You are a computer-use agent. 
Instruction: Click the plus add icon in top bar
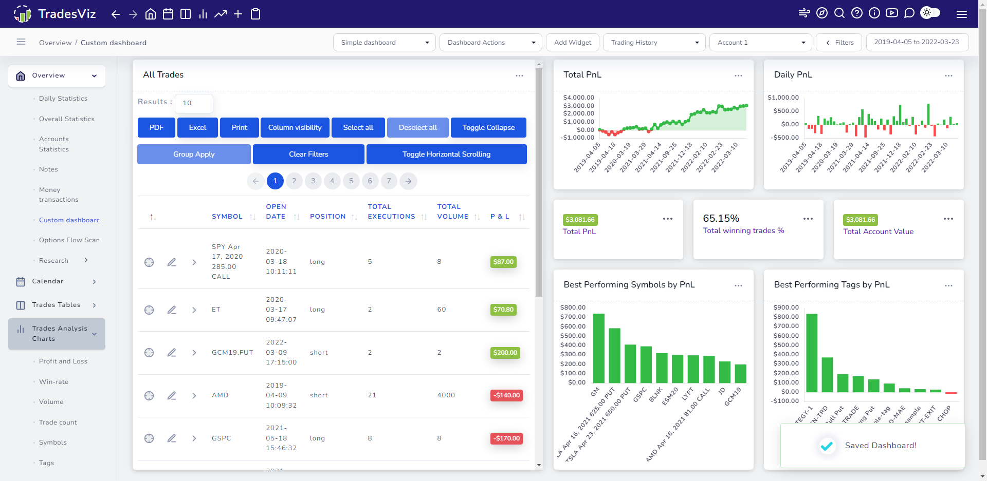coord(238,14)
